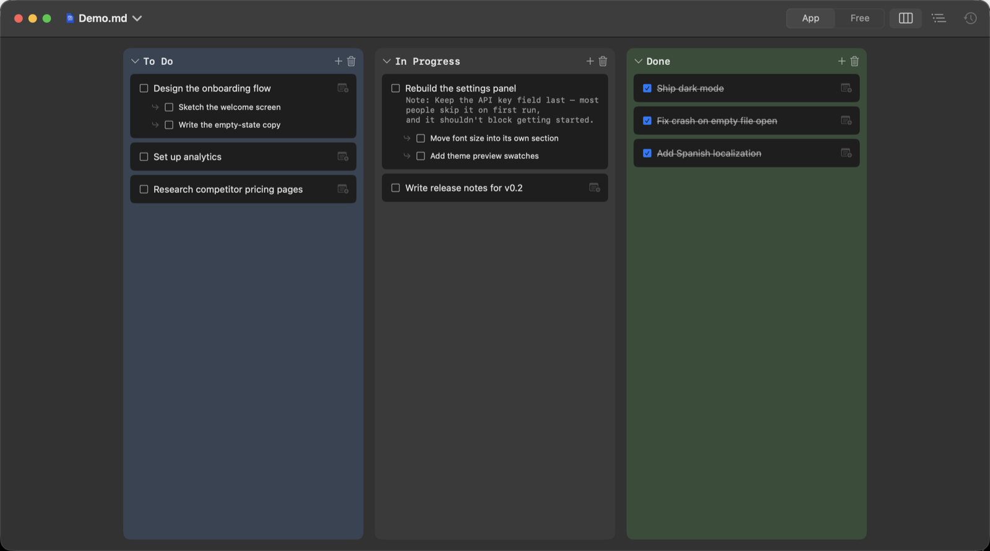The width and height of the screenshot is (990, 551).
Task: Check Write release notes for v0.2
Action: pyautogui.click(x=396, y=188)
